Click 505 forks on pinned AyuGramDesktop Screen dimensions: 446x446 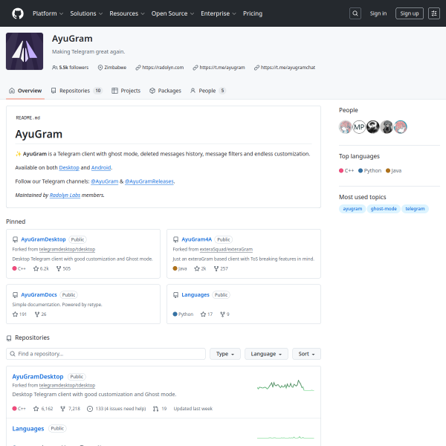63,268
